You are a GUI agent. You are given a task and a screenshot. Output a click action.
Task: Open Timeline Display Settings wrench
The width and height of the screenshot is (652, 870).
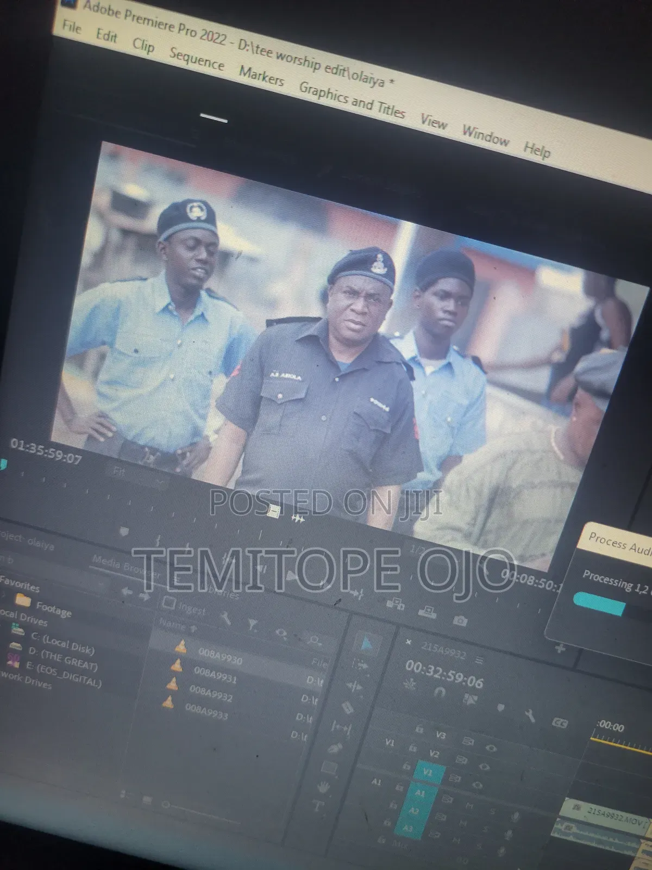point(530,715)
